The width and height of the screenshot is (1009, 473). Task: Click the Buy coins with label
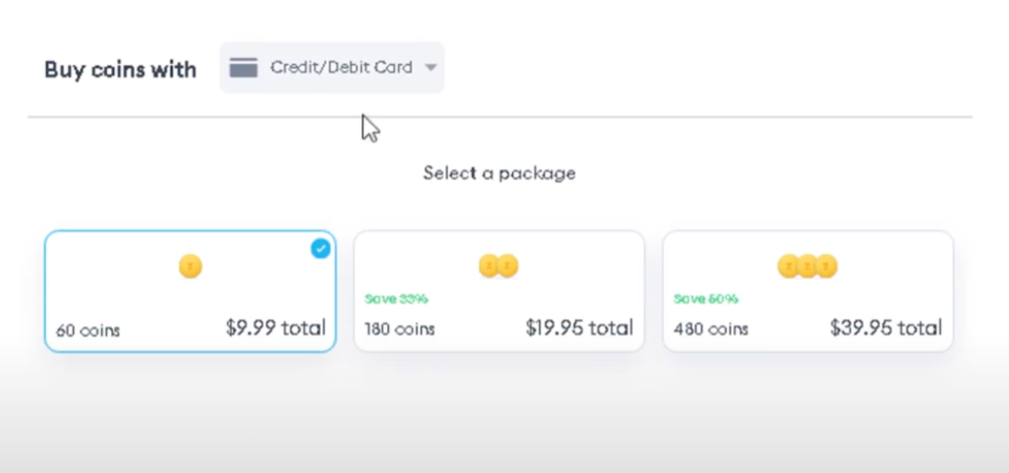(121, 69)
